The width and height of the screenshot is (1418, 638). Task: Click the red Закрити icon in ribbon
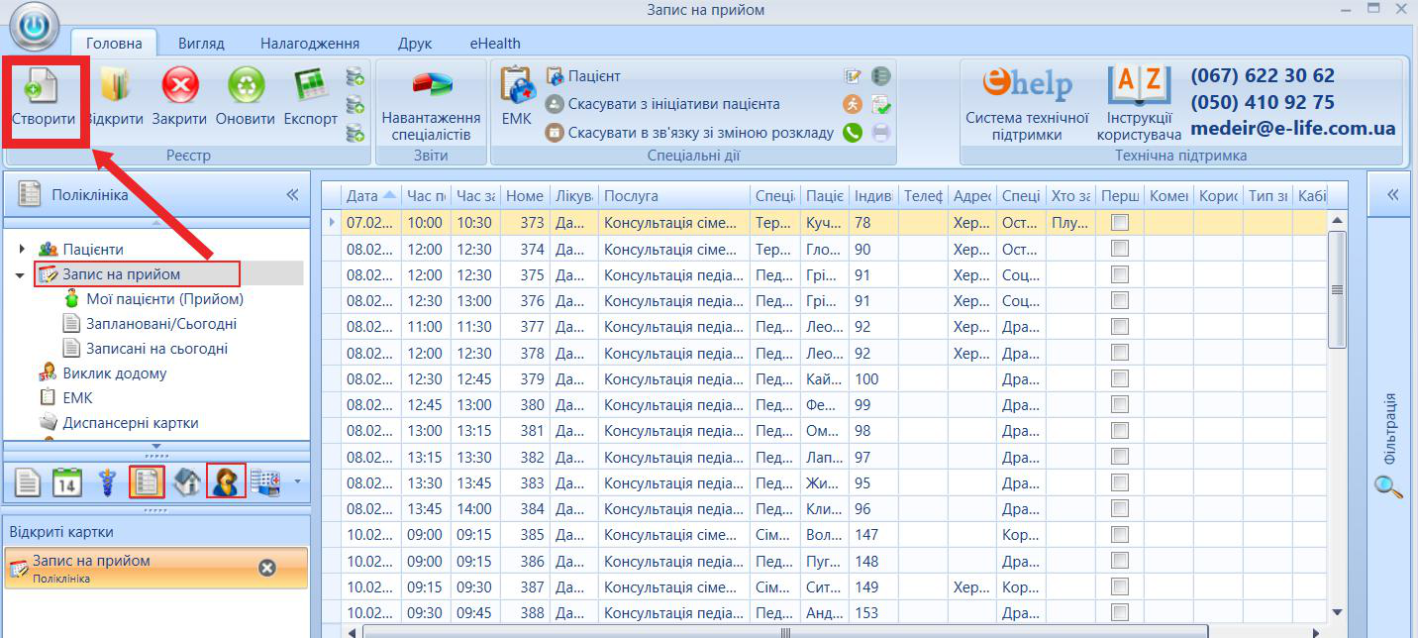179,85
